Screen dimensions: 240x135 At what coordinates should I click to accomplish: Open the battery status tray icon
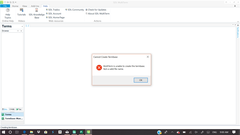point(184,132)
